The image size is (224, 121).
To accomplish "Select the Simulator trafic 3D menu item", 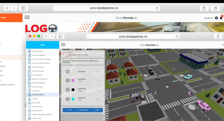I will (x=43, y=95).
